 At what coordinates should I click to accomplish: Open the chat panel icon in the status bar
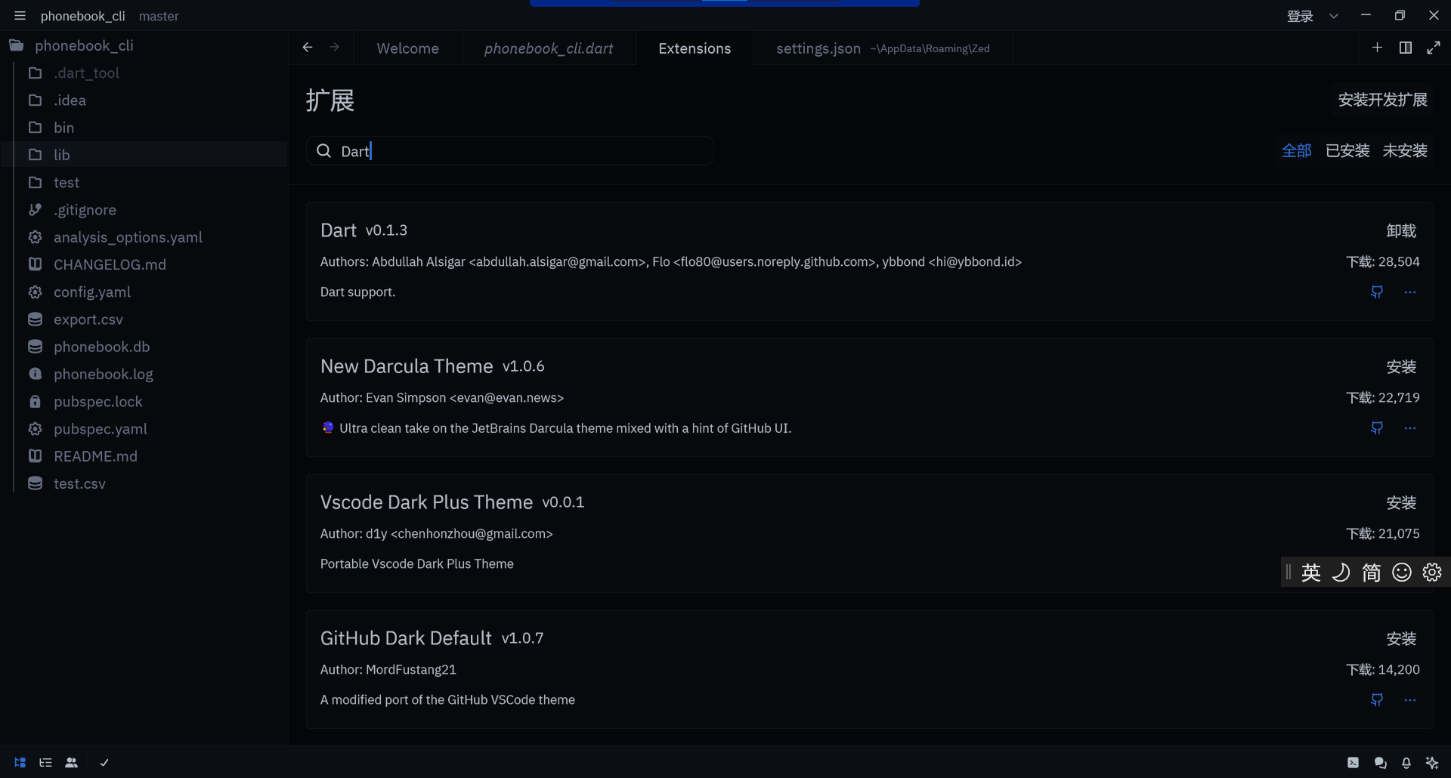(x=1380, y=763)
